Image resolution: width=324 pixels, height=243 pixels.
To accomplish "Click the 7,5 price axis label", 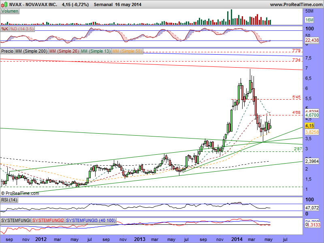I will click(308, 58).
